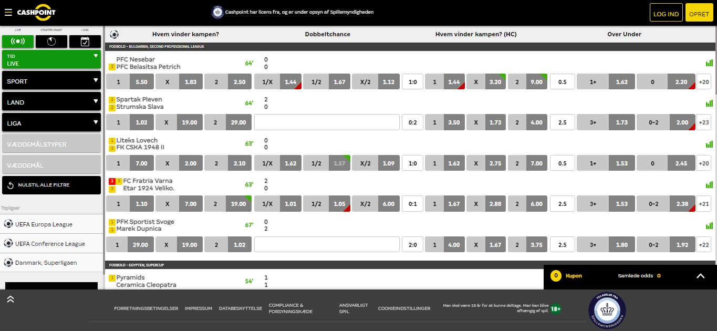This screenshot has width=717, height=331.
Task: Click the football sport icon in header
Action: 114,34
